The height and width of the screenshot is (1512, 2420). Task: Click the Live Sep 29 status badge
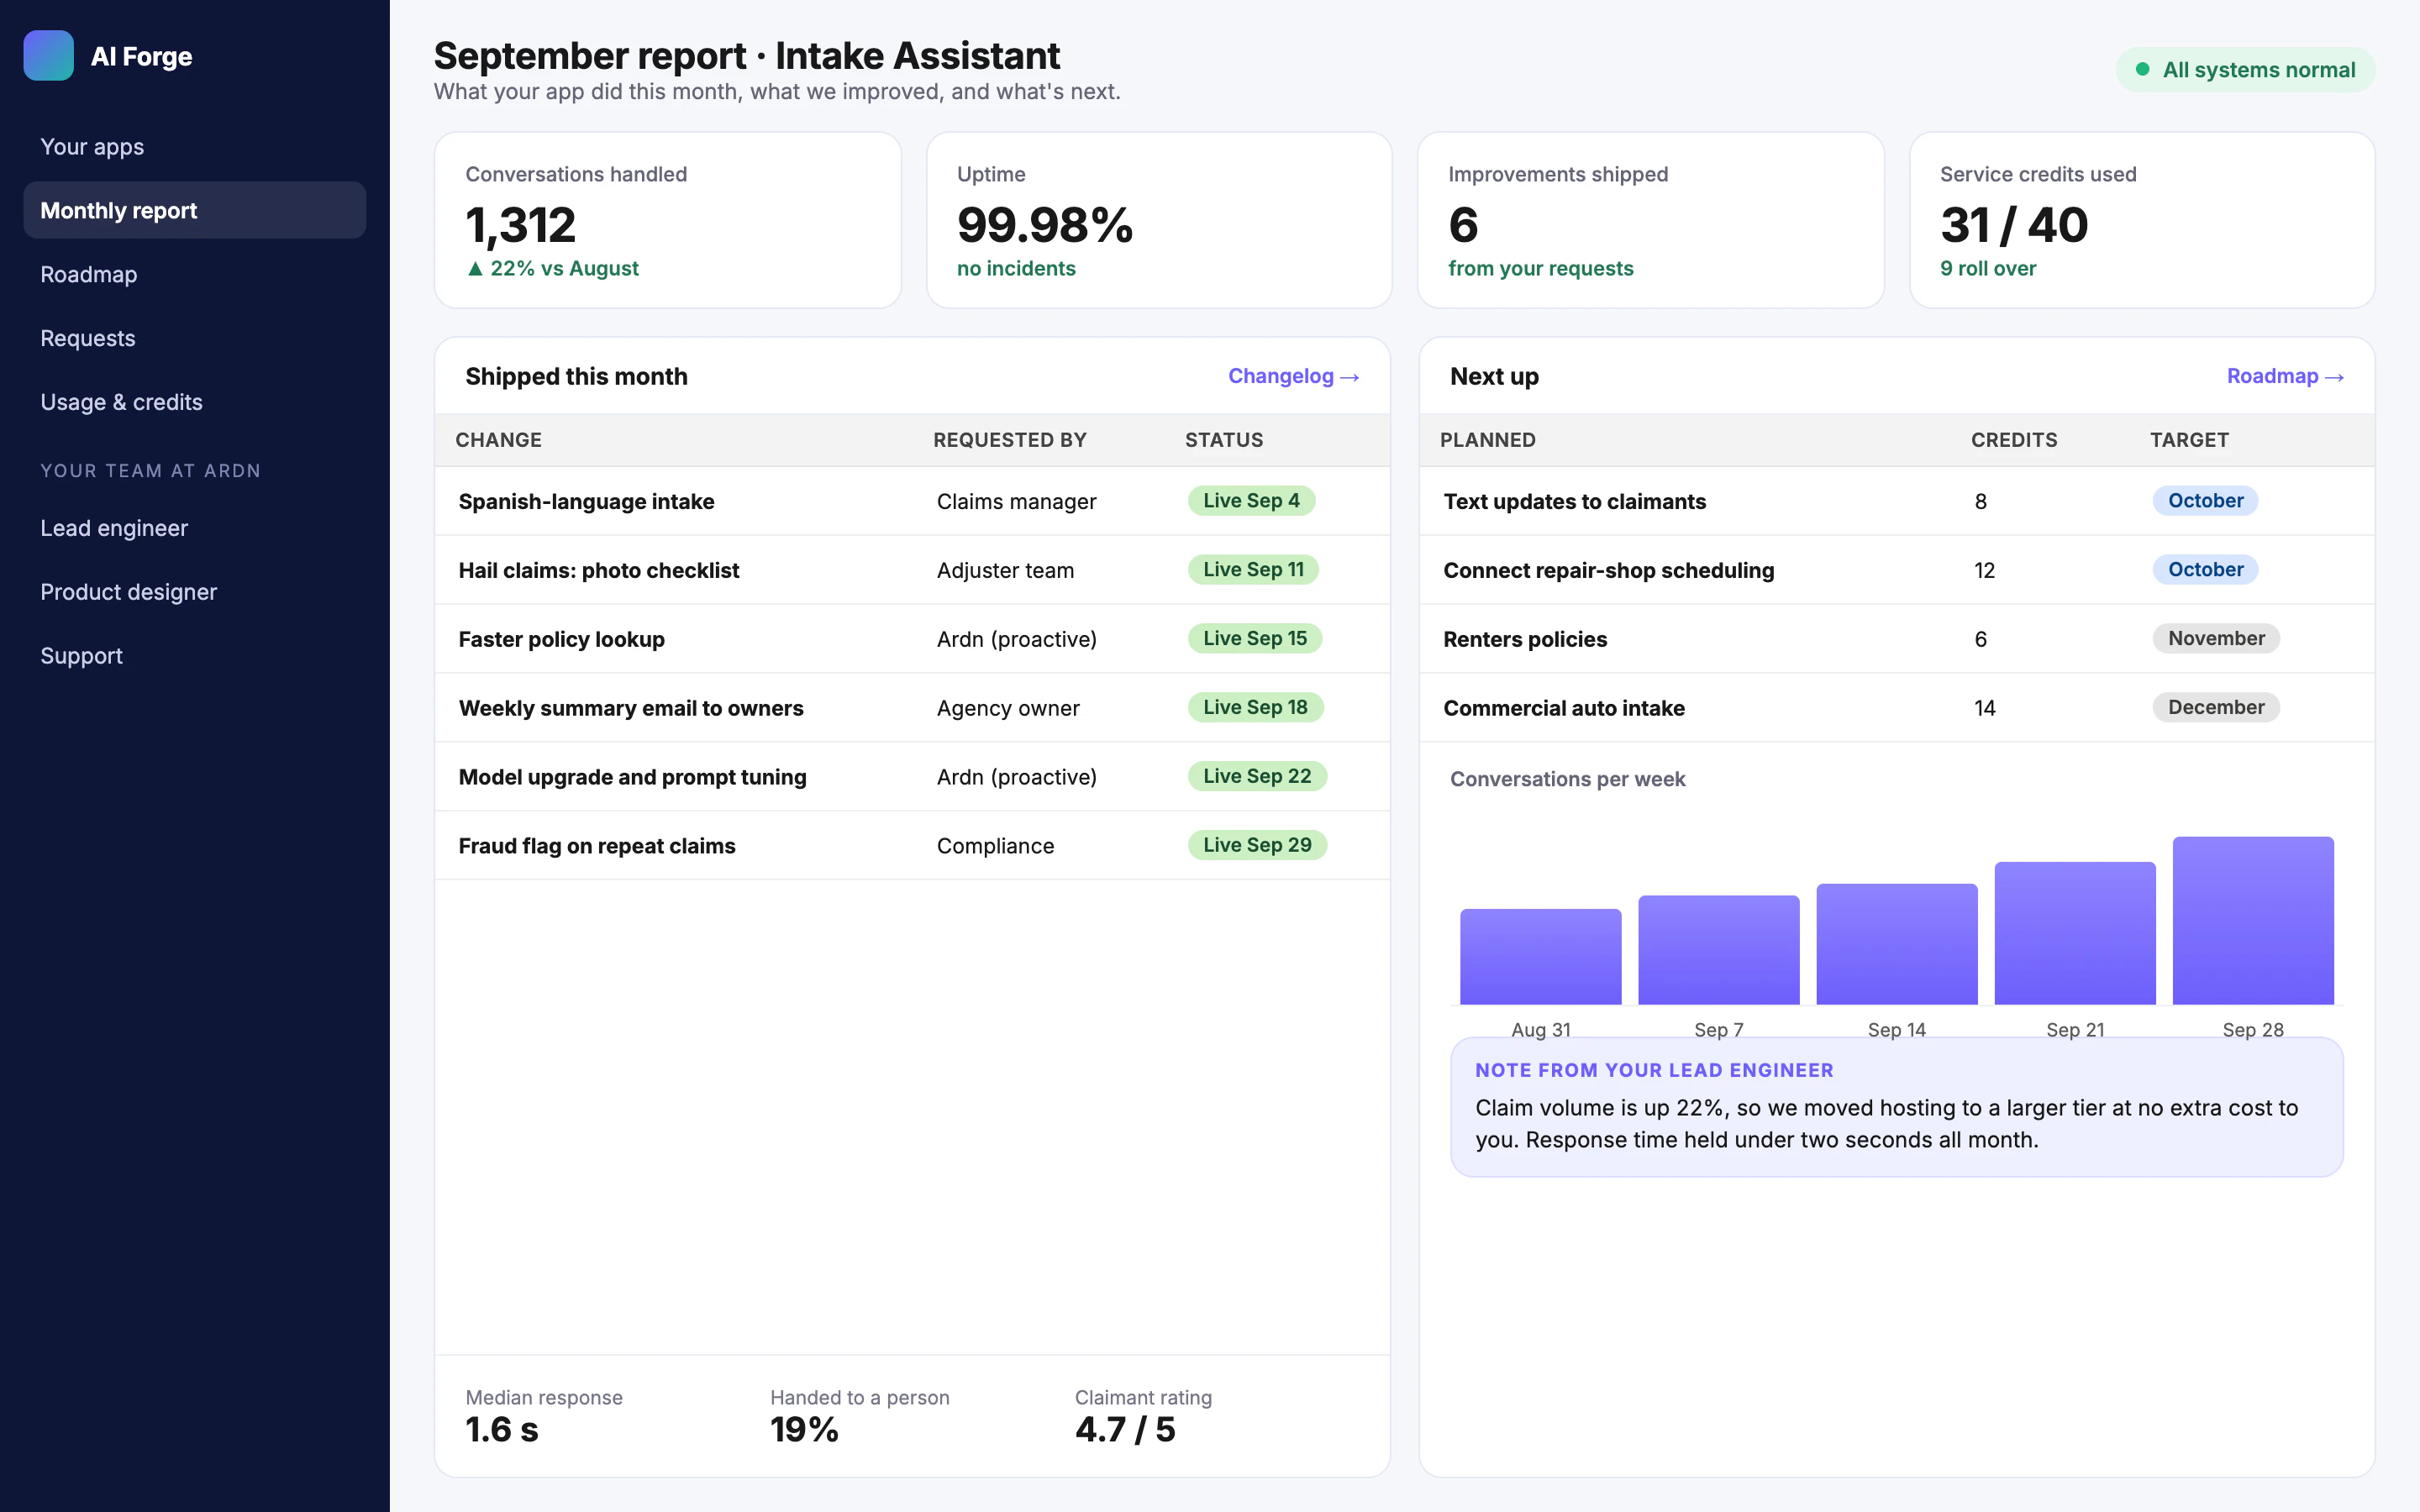pos(1257,845)
